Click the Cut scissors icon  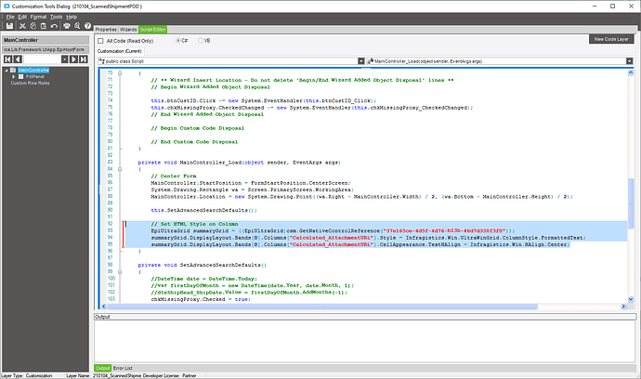point(22,26)
